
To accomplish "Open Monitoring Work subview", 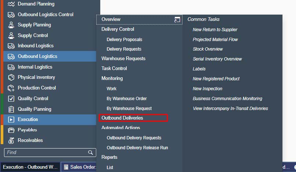I will click(x=112, y=89).
